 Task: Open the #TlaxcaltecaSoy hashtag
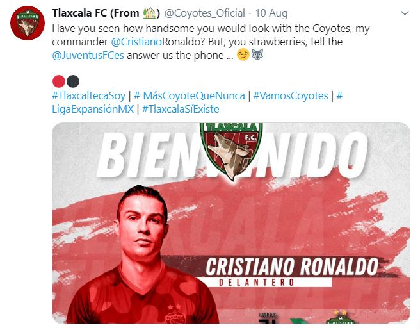pyautogui.click(x=88, y=95)
